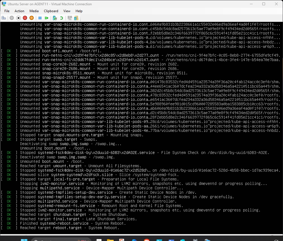The width and height of the screenshot is (283, 241).
Task: Send Ctrl+Alt+Delete using the toolbar icon
Action: click(x=4, y=18)
